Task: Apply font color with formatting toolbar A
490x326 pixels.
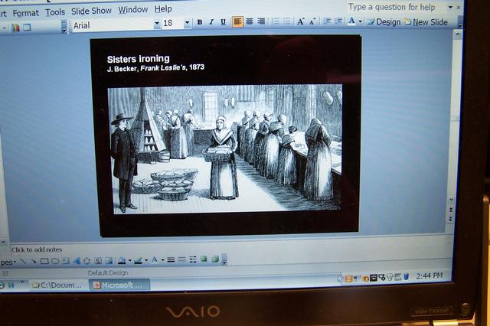Action: tap(351, 21)
